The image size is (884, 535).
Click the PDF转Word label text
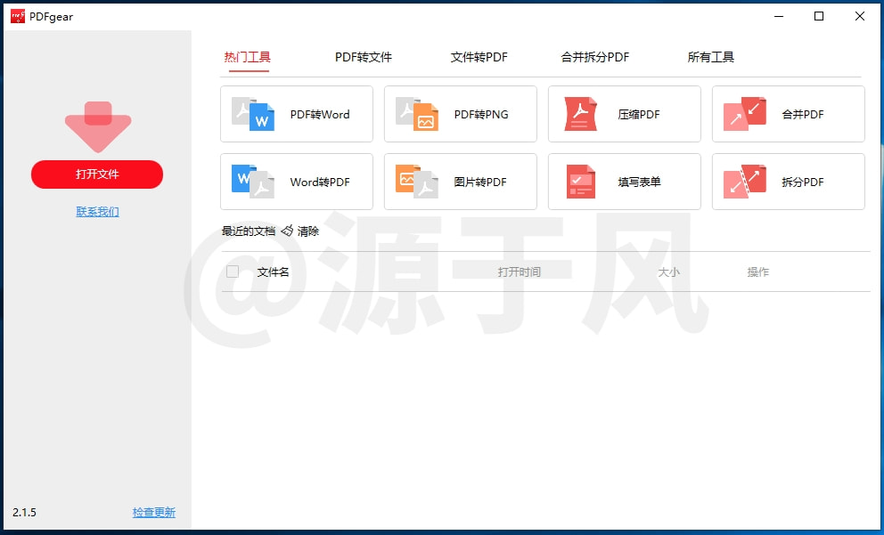point(320,114)
